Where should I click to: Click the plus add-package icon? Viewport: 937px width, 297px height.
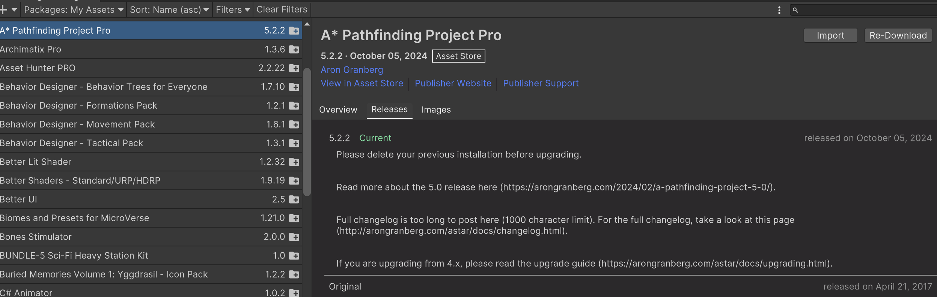pyautogui.click(x=4, y=10)
